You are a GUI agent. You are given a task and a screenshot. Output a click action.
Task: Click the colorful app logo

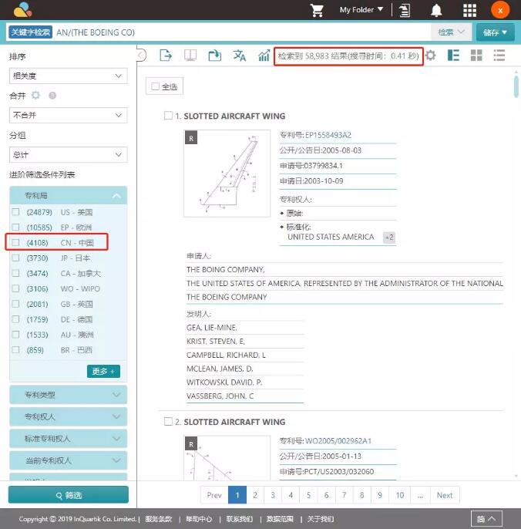(22, 10)
